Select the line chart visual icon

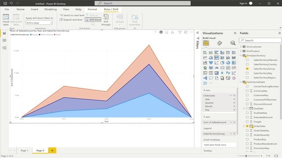[205, 57]
